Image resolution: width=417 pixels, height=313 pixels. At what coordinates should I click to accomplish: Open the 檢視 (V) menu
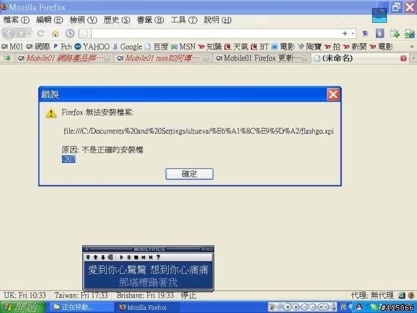(83, 20)
